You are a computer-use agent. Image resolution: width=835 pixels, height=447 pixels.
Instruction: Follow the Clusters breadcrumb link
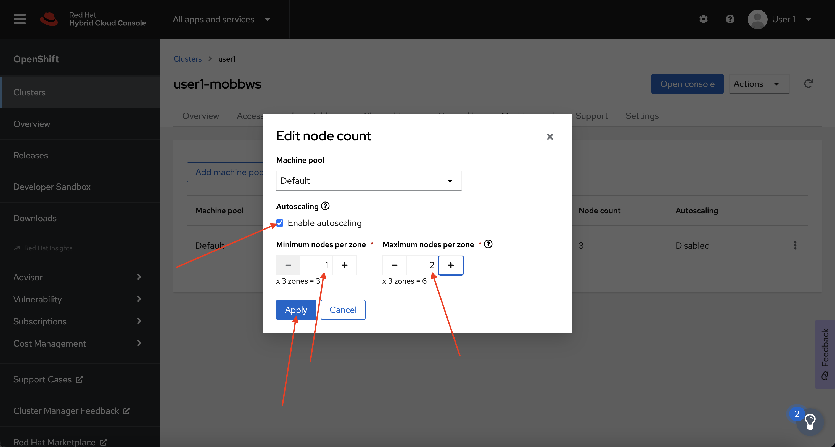(187, 58)
